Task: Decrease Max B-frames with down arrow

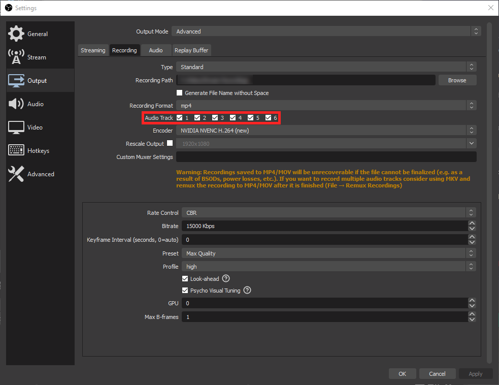Action: point(472,319)
